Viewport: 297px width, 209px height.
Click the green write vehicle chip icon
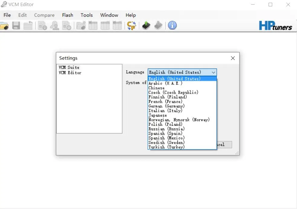coord(146,25)
